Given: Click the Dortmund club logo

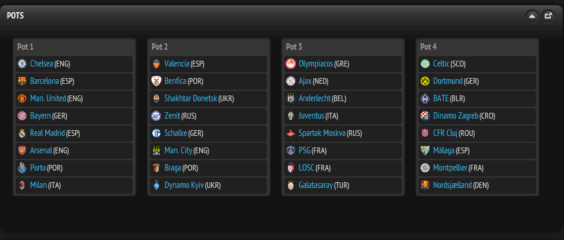Looking at the screenshot, I should pyautogui.click(x=424, y=81).
